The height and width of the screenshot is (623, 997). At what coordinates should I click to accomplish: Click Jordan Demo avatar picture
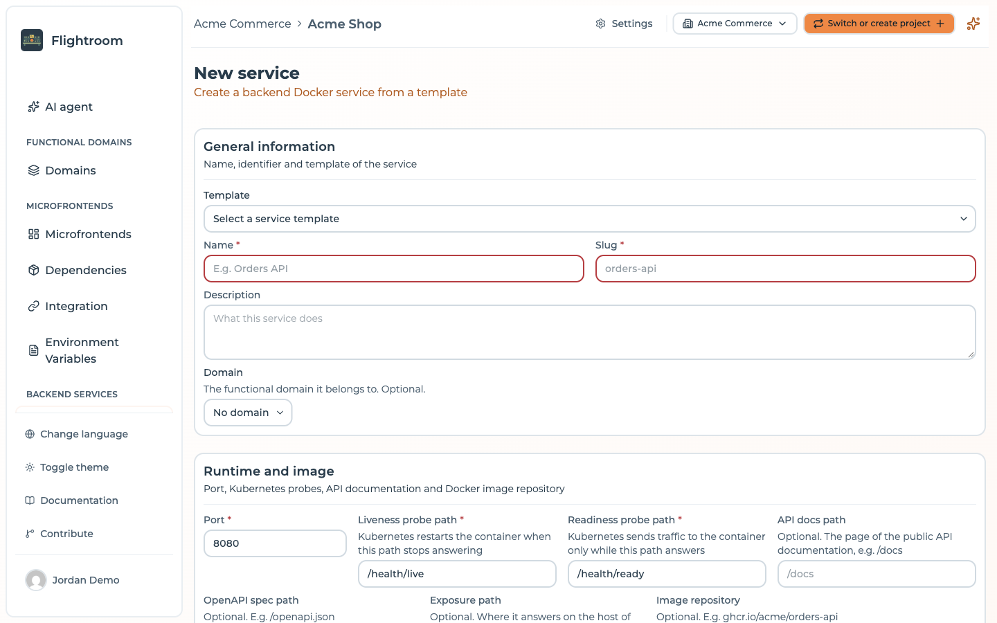coord(36,580)
